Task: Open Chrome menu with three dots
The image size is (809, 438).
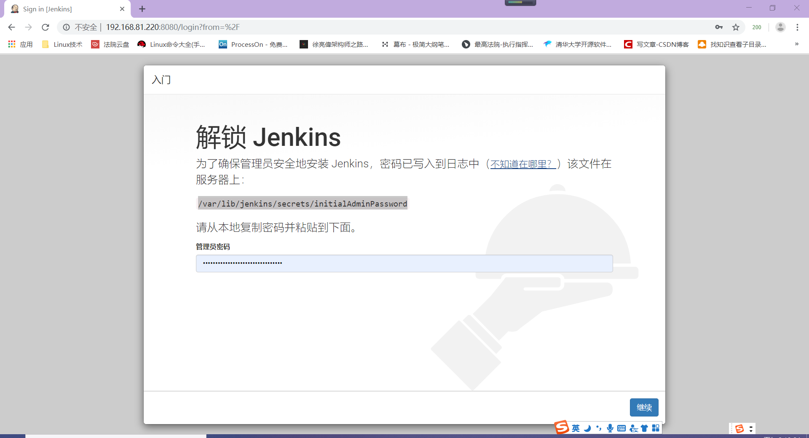Action: pos(798,27)
